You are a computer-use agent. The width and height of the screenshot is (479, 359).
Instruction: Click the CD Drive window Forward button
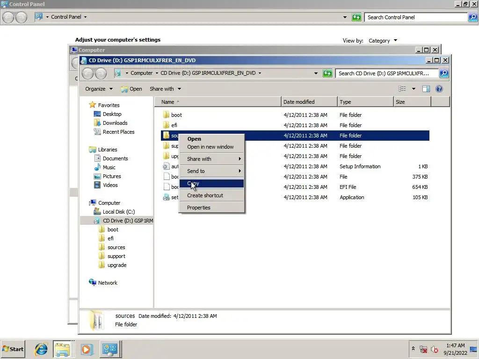[x=101, y=73]
